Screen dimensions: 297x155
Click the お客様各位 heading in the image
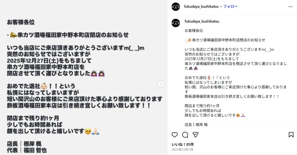click(x=21, y=22)
